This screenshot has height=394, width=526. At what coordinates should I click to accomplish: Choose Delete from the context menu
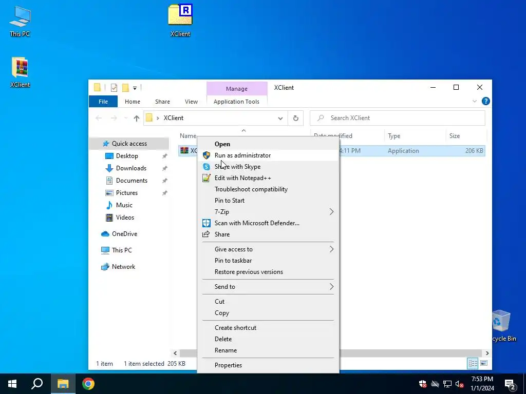268,339
